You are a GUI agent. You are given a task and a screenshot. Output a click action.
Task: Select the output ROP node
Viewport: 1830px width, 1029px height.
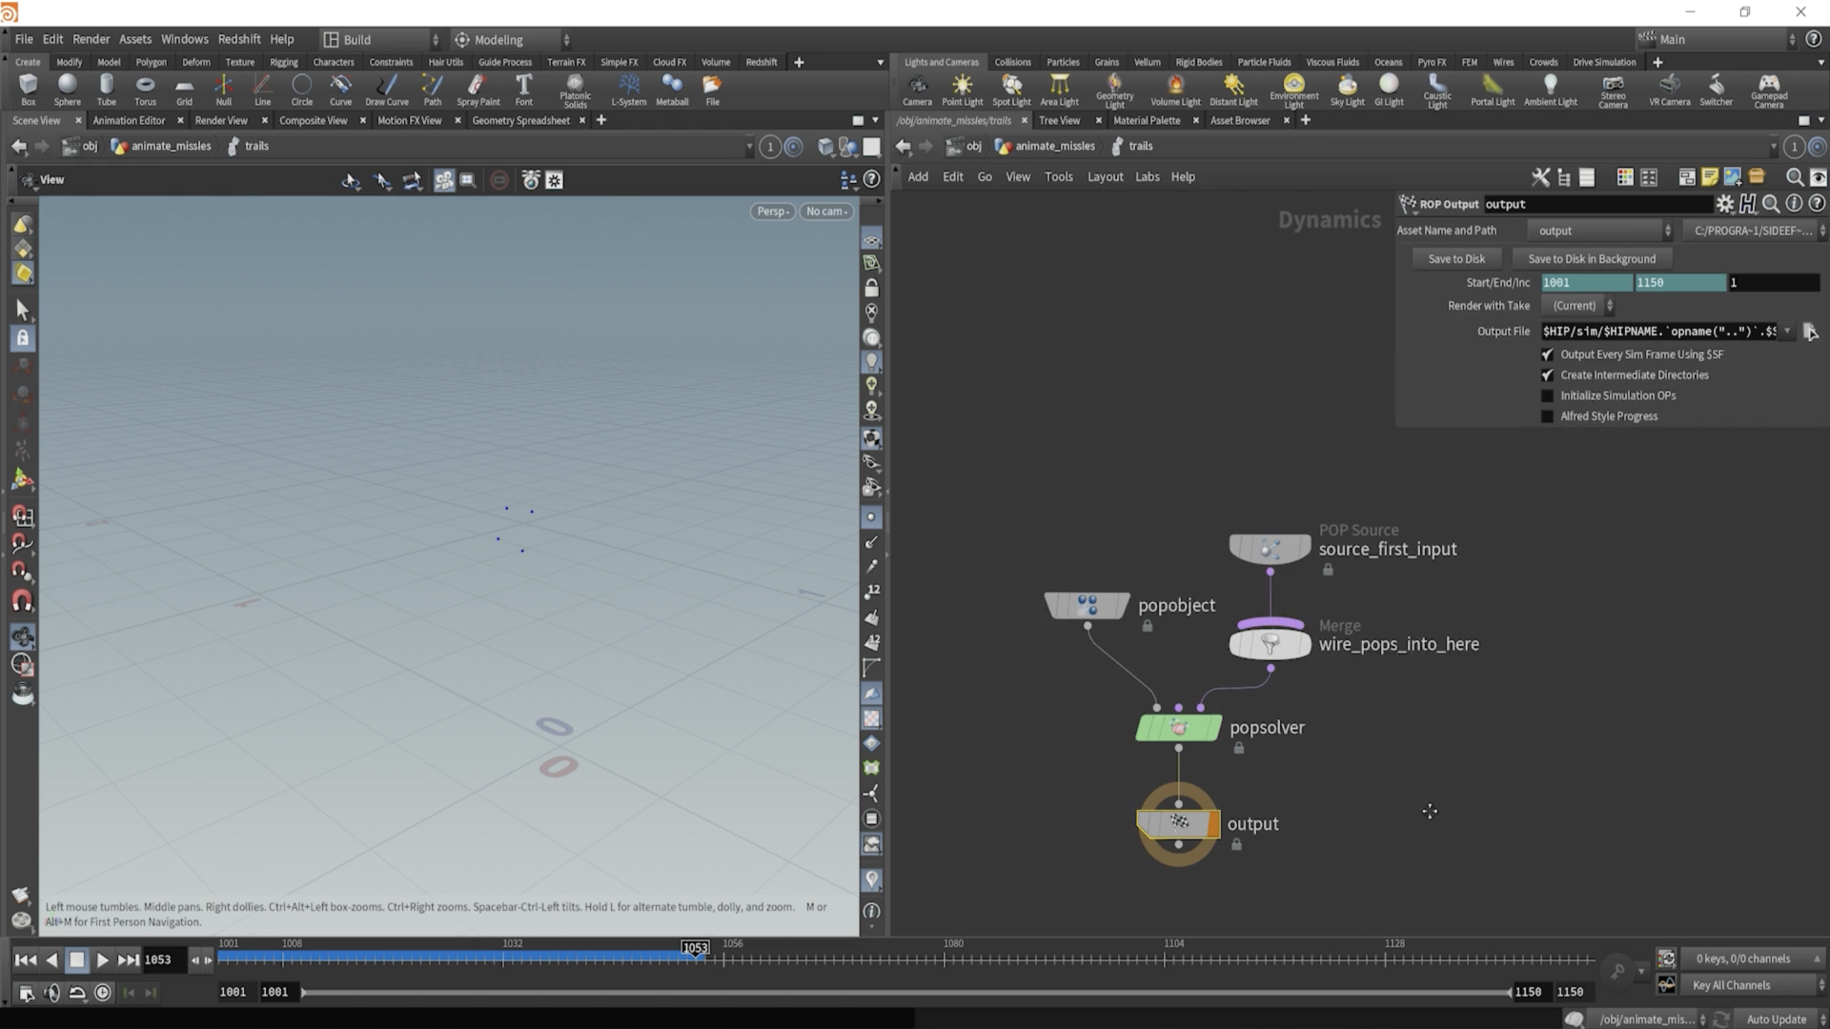(1178, 823)
